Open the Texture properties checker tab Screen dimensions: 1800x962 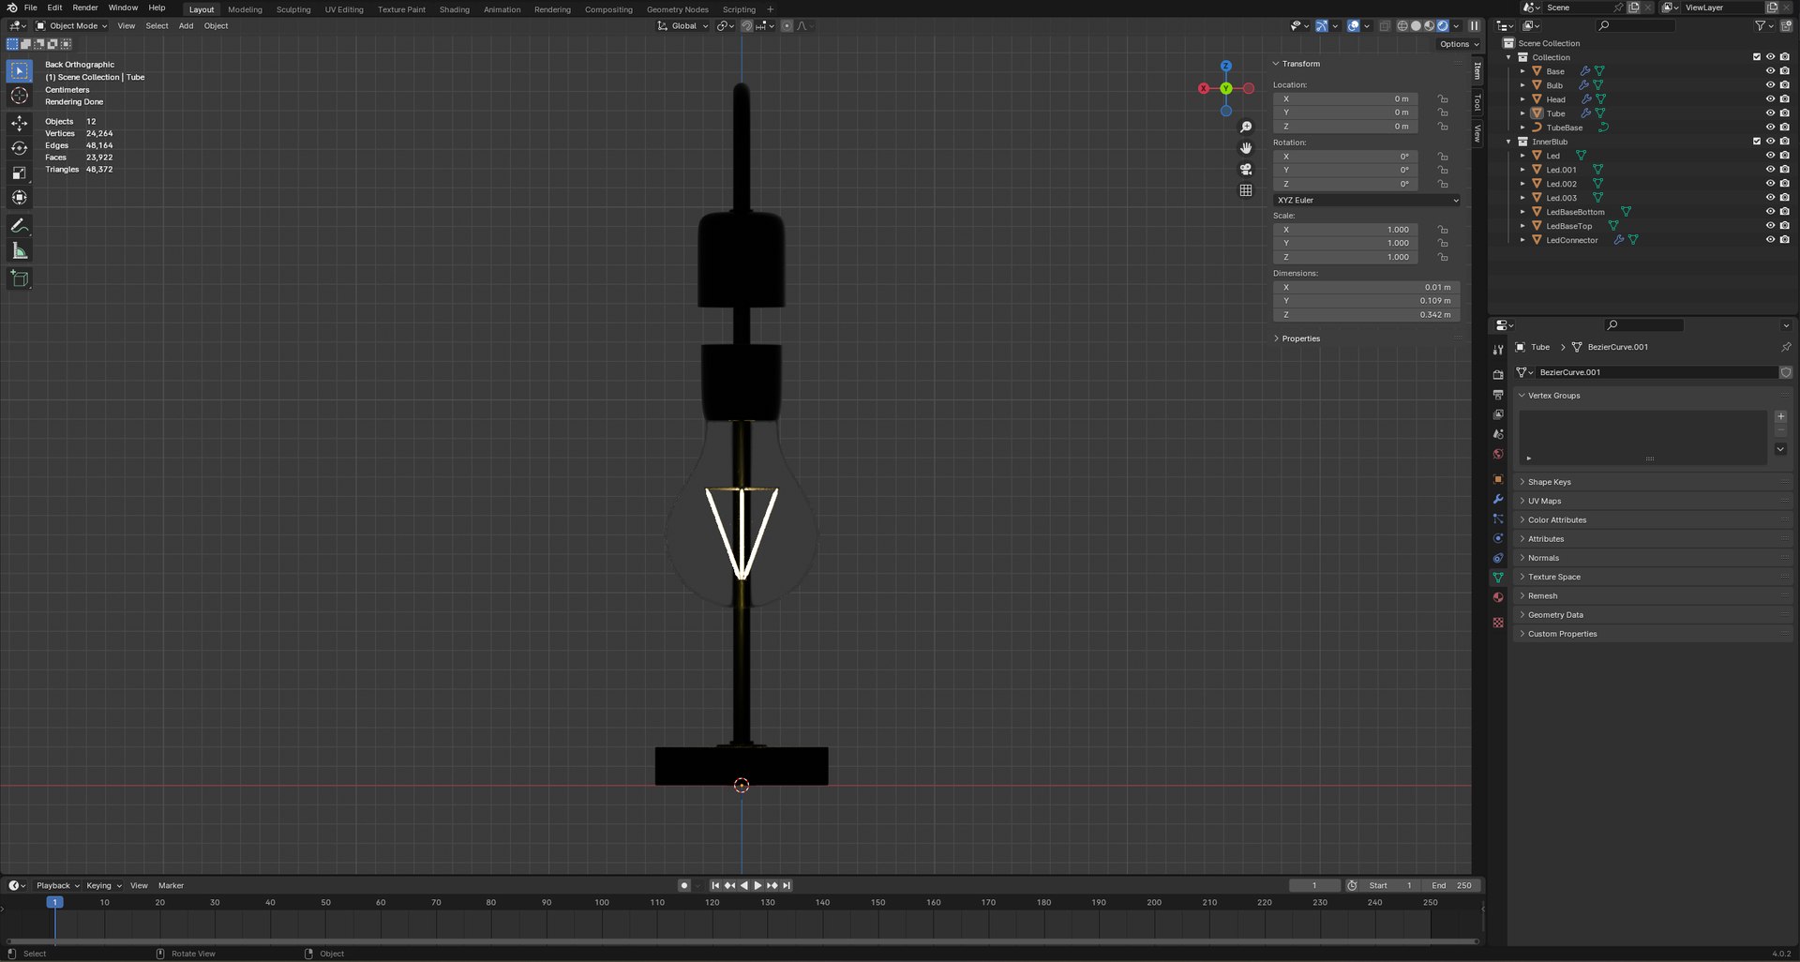pyautogui.click(x=1498, y=623)
